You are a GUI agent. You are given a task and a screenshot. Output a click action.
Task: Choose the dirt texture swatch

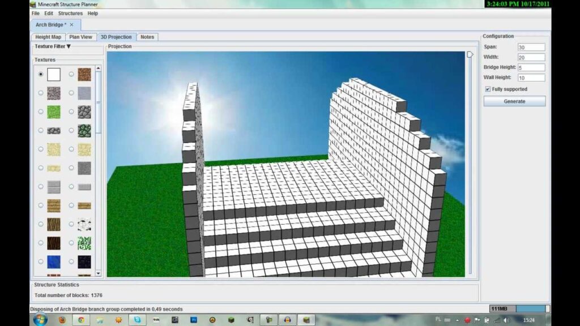(x=84, y=74)
